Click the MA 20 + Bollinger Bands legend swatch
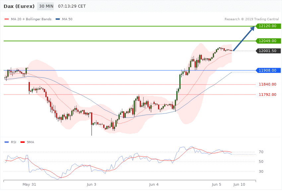Viewport: 282px width, 191px height. [7, 19]
